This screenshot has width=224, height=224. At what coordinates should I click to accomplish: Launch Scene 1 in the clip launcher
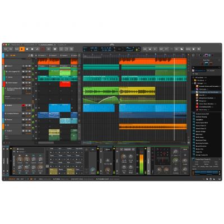(43, 55)
